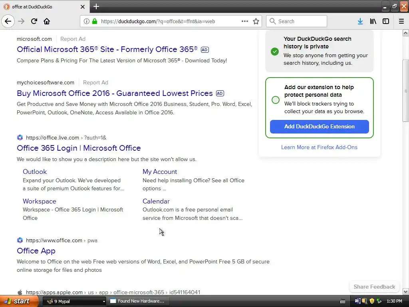409x307 pixels.
Task: Open the downloads arrow panel
Action: tap(360, 21)
